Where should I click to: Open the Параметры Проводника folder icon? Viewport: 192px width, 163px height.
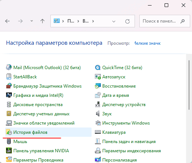[x=9, y=160]
